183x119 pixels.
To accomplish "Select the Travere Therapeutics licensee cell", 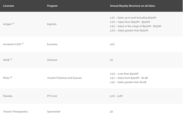I will pos(15,112).
